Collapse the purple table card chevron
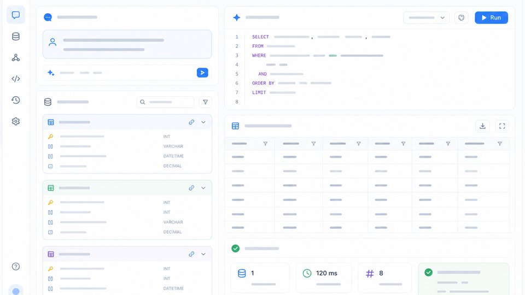The width and height of the screenshot is (525, 295). [203, 254]
